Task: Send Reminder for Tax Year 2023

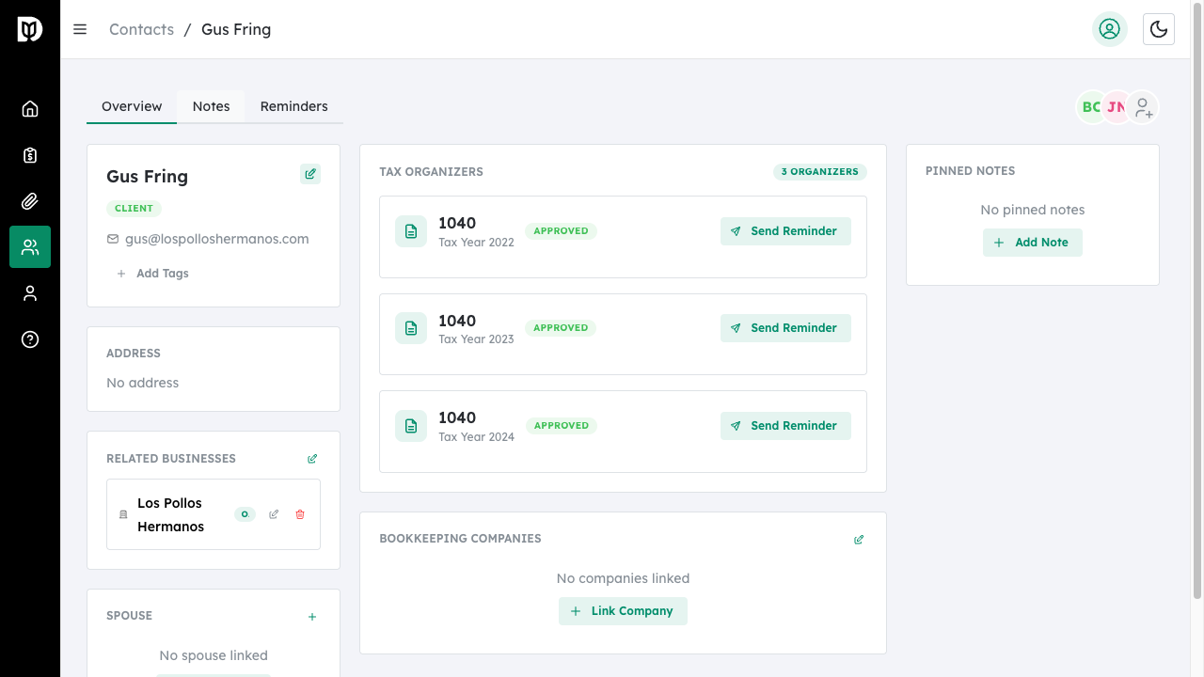Action: pyautogui.click(x=785, y=328)
